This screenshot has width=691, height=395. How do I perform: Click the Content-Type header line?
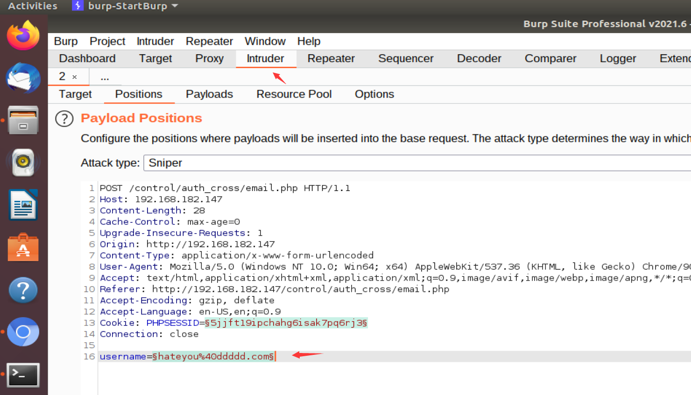click(237, 255)
